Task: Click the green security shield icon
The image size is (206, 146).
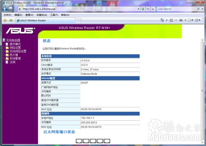Action: click(x=143, y=9)
